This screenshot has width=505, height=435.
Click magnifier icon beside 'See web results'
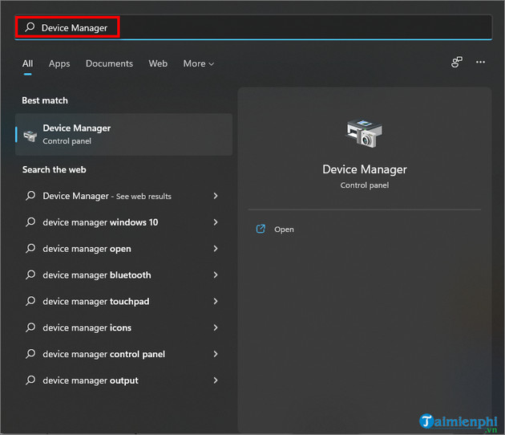(30, 195)
